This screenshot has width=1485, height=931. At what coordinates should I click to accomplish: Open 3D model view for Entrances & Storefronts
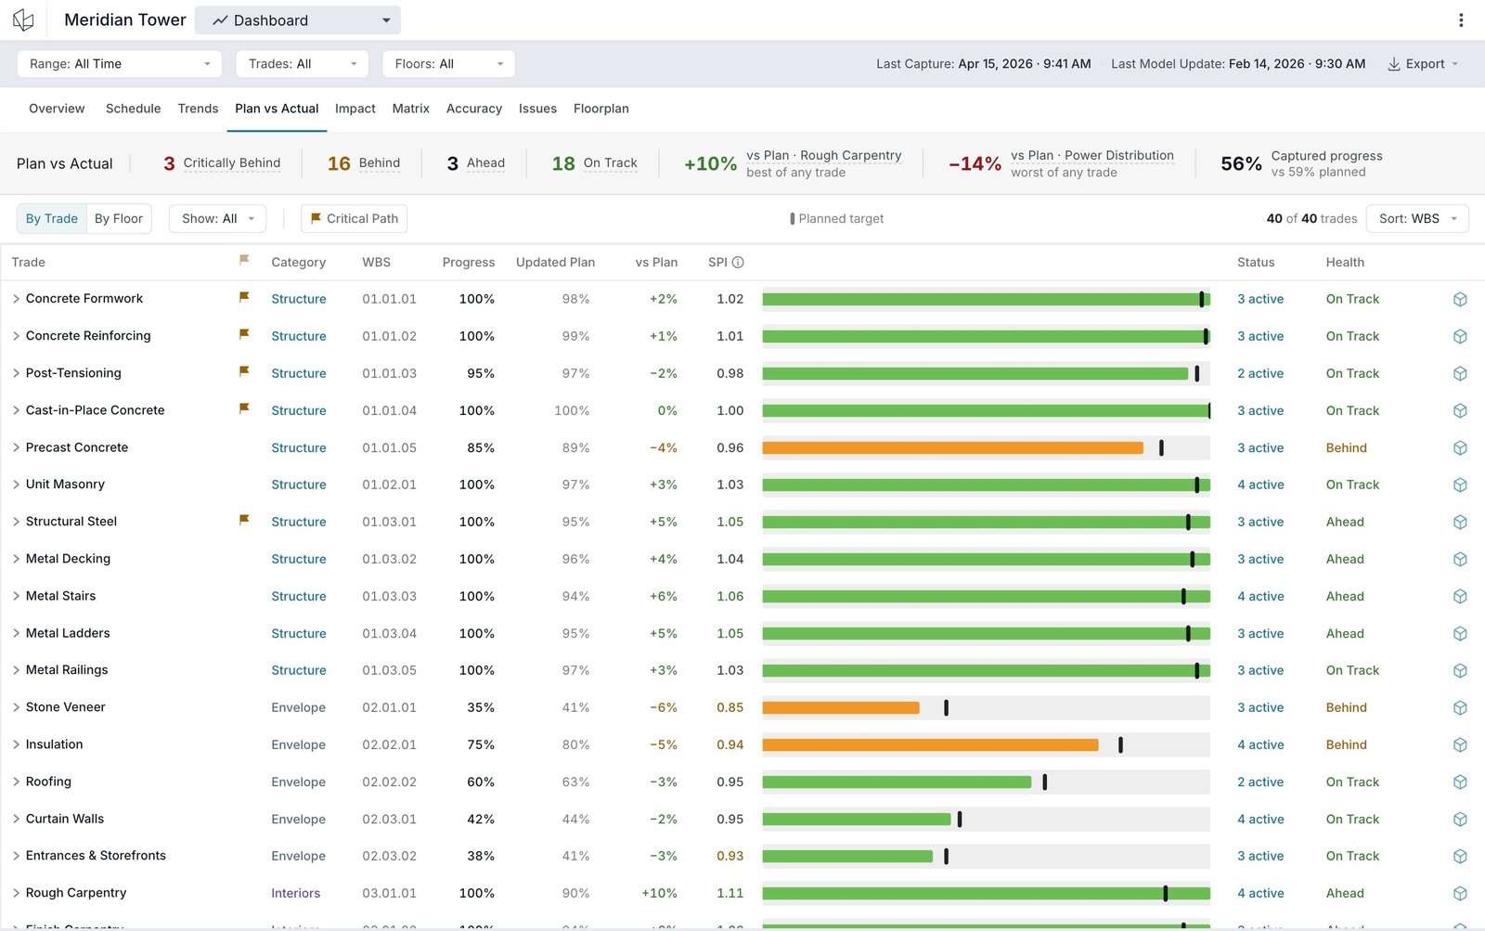1460,856
